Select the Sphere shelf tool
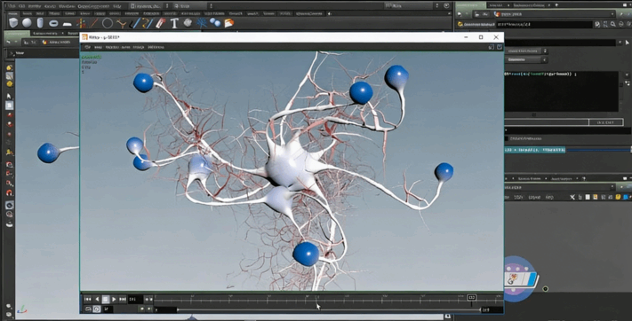This screenshot has width=632, height=321. (x=27, y=23)
